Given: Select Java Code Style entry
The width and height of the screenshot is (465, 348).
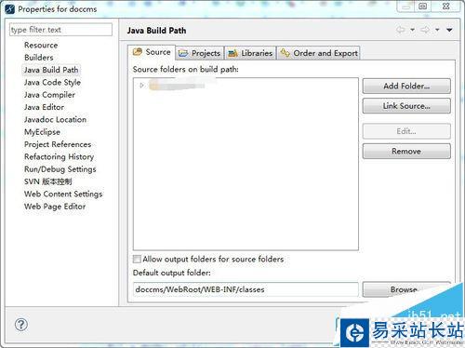Looking at the screenshot, I should click(52, 82).
